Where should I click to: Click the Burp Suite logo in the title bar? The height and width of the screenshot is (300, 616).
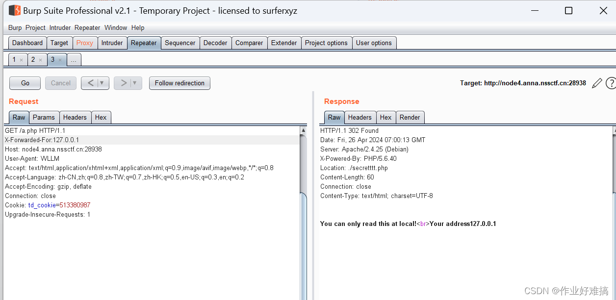(x=14, y=10)
